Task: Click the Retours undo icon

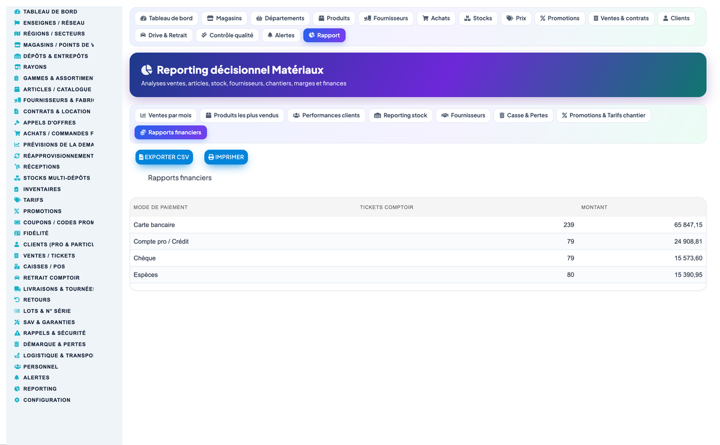Action: (17, 299)
